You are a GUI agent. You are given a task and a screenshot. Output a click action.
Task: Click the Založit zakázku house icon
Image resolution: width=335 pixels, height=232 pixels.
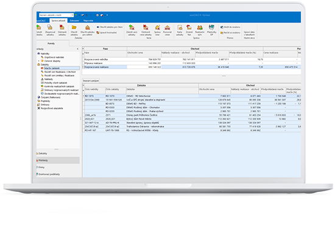[38, 27]
